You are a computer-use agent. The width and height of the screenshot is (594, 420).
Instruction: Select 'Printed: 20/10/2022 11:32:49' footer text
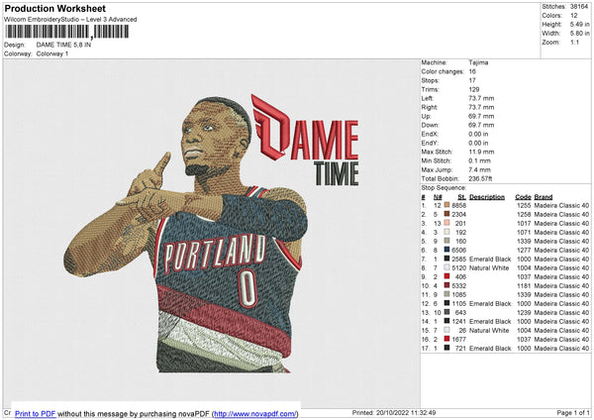[x=394, y=412]
